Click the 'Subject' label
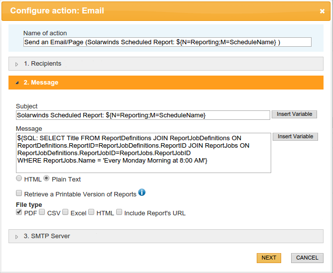 pyautogui.click(x=27, y=106)
